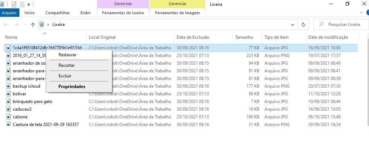Expand the address bar history dropdown
Image resolution: width=369 pixels, height=168 pixels.
pos(292,24)
